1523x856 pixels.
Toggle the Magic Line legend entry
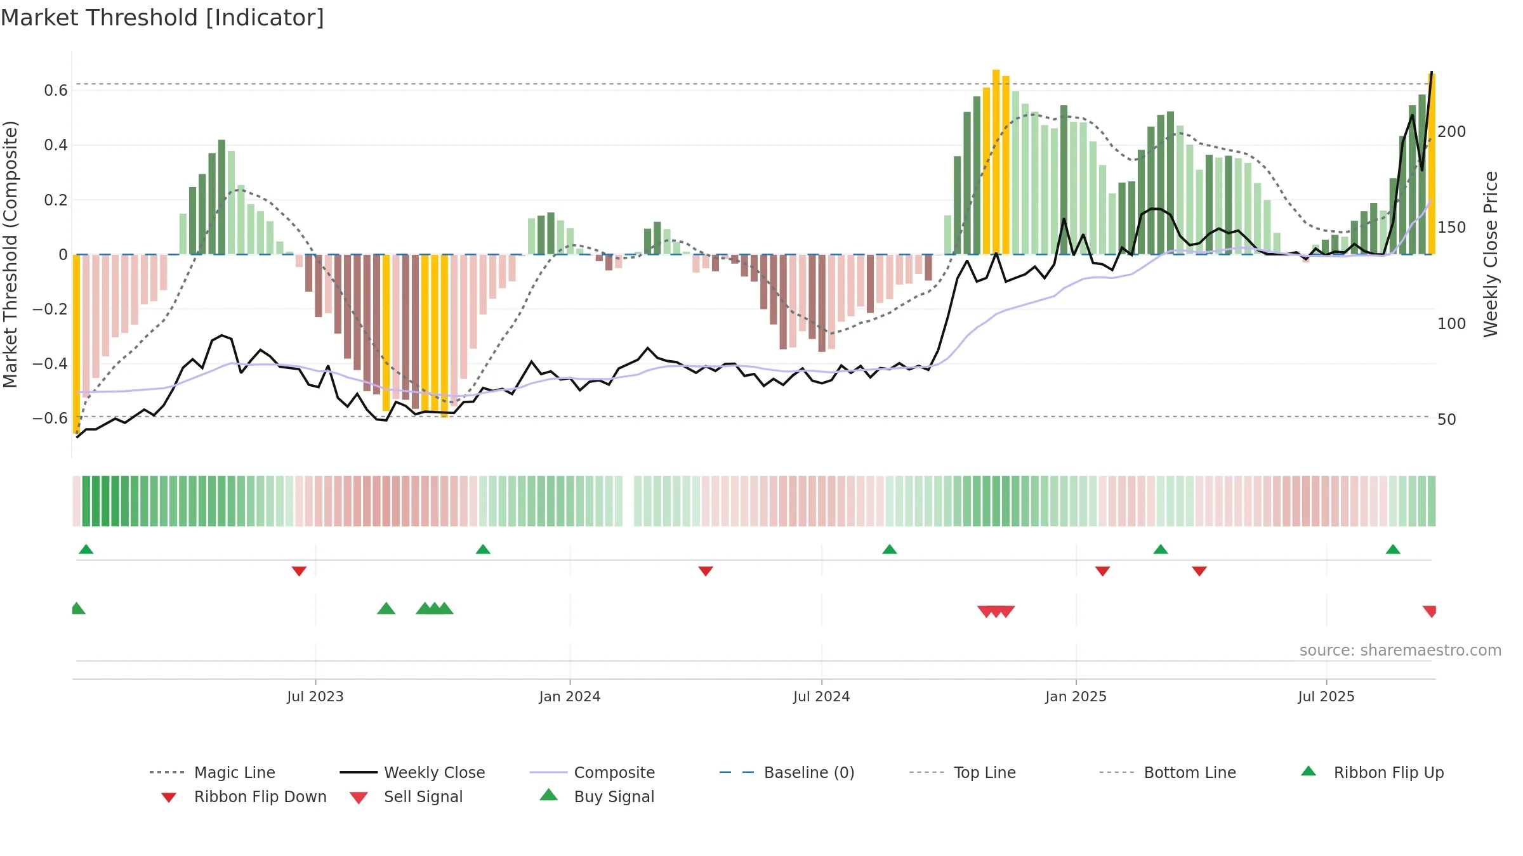[212, 772]
